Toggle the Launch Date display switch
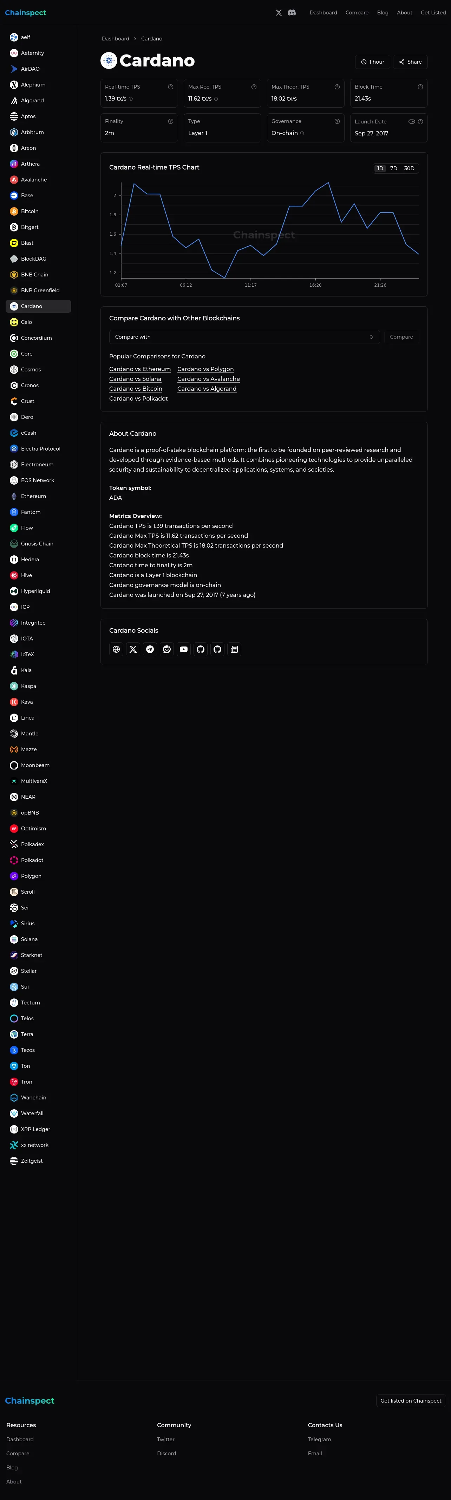 pyautogui.click(x=411, y=122)
